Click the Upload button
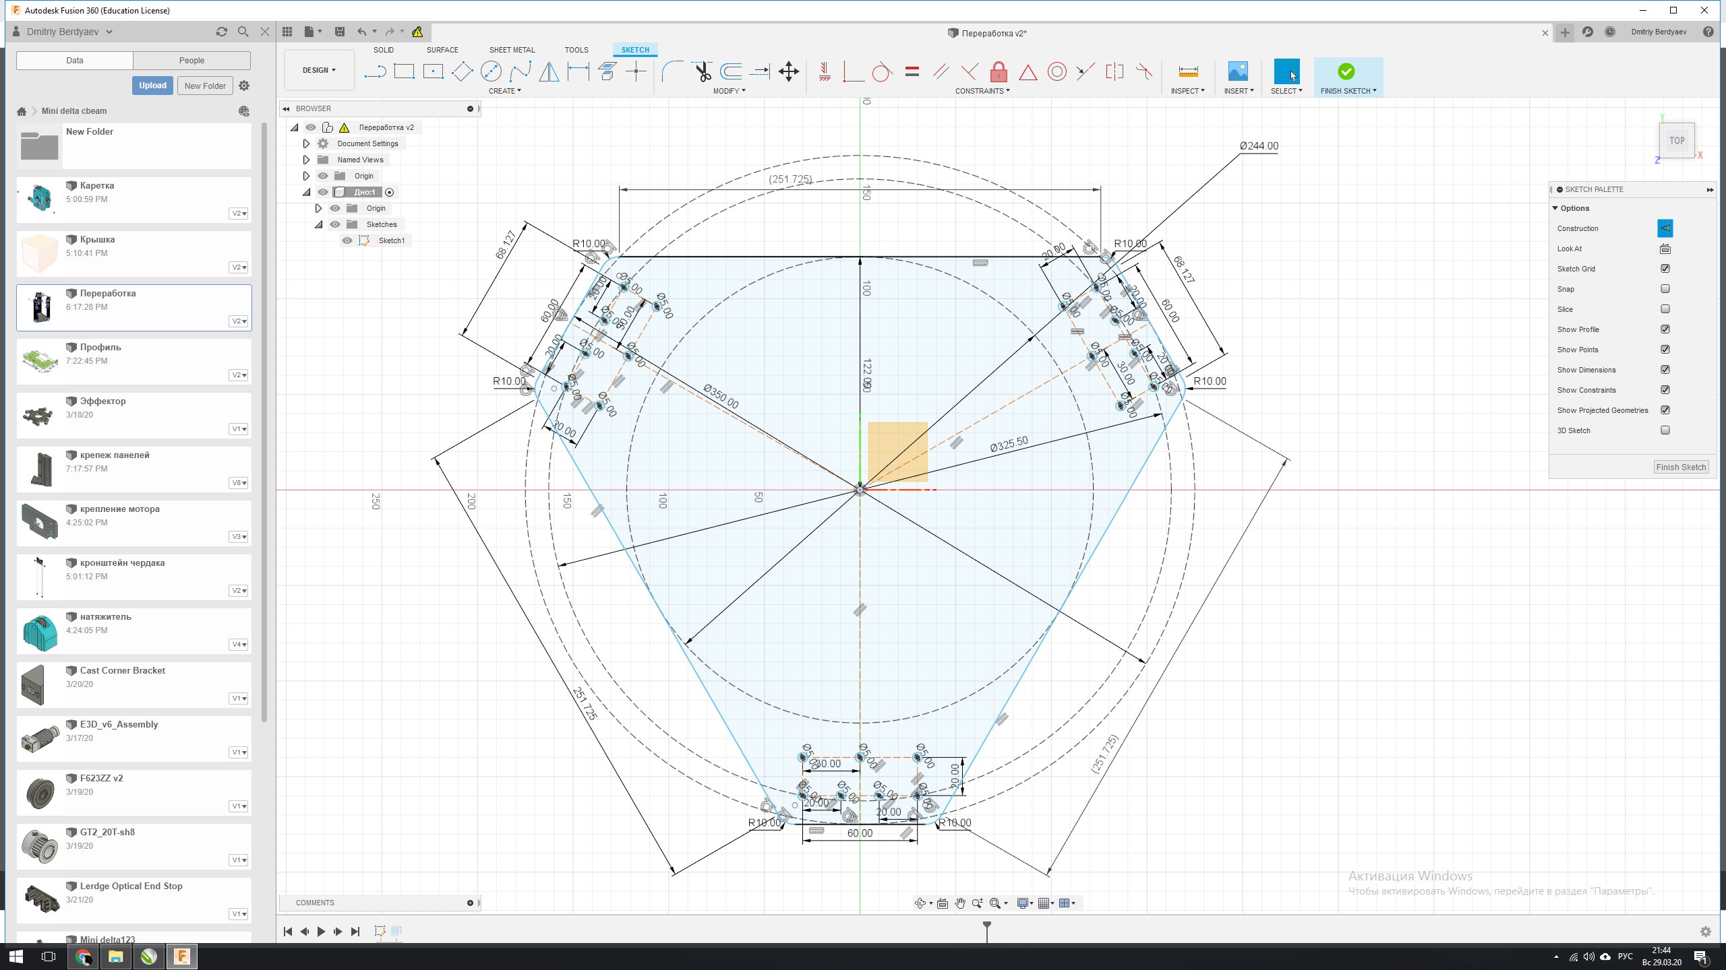 152,86
